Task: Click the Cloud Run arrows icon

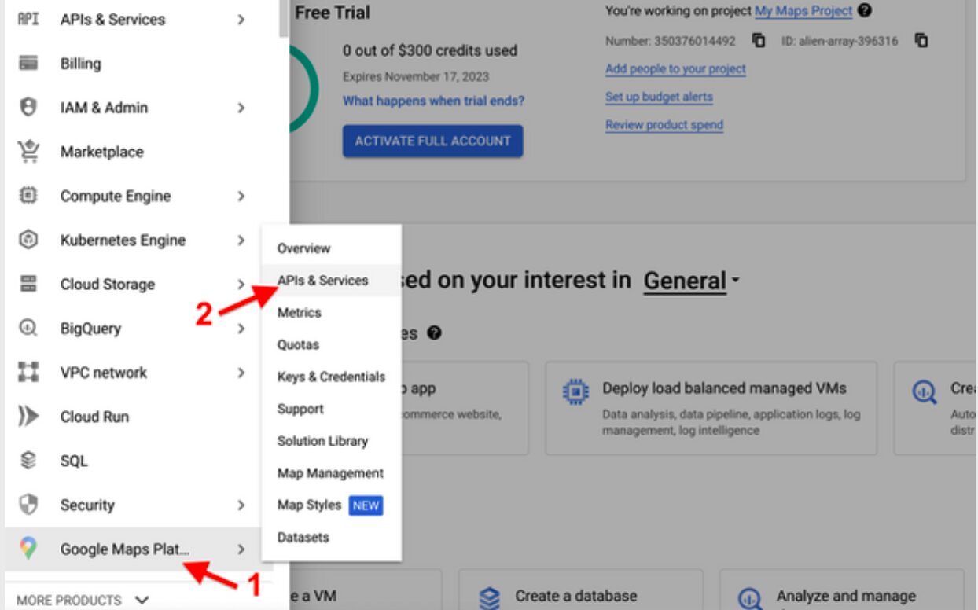Action: tap(28, 417)
